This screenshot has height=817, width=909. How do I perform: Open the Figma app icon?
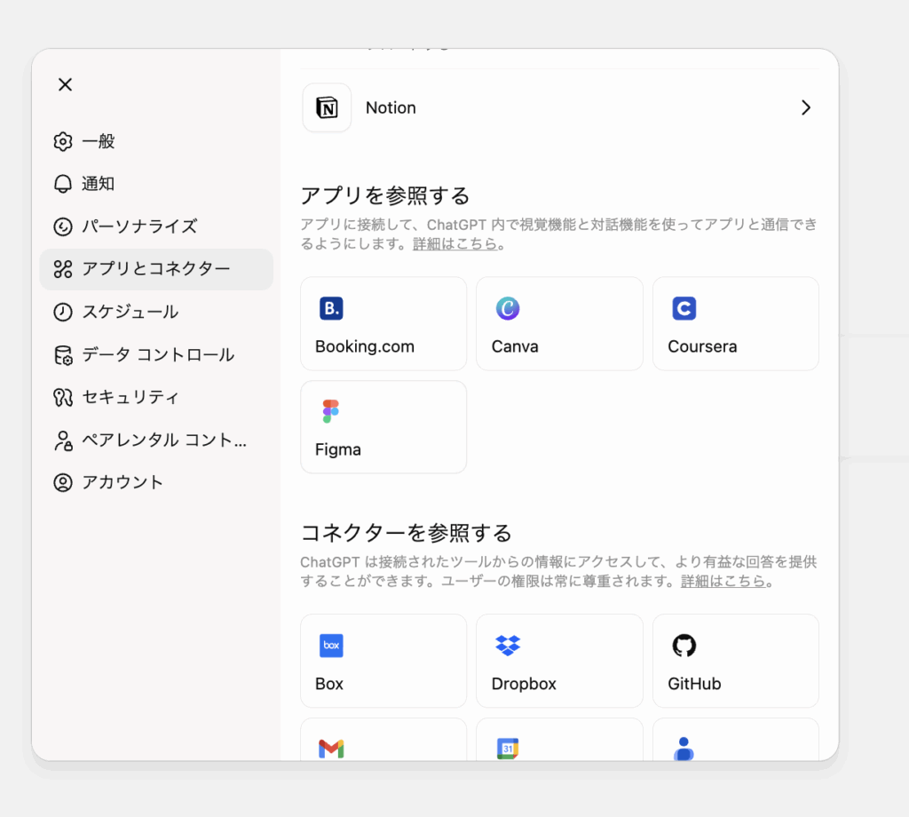pyautogui.click(x=331, y=412)
